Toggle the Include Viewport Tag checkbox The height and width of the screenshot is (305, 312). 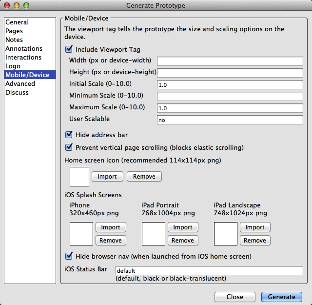coord(69,49)
